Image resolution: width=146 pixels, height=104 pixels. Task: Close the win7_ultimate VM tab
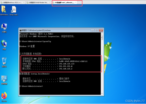pyautogui.click(x=76, y=3)
